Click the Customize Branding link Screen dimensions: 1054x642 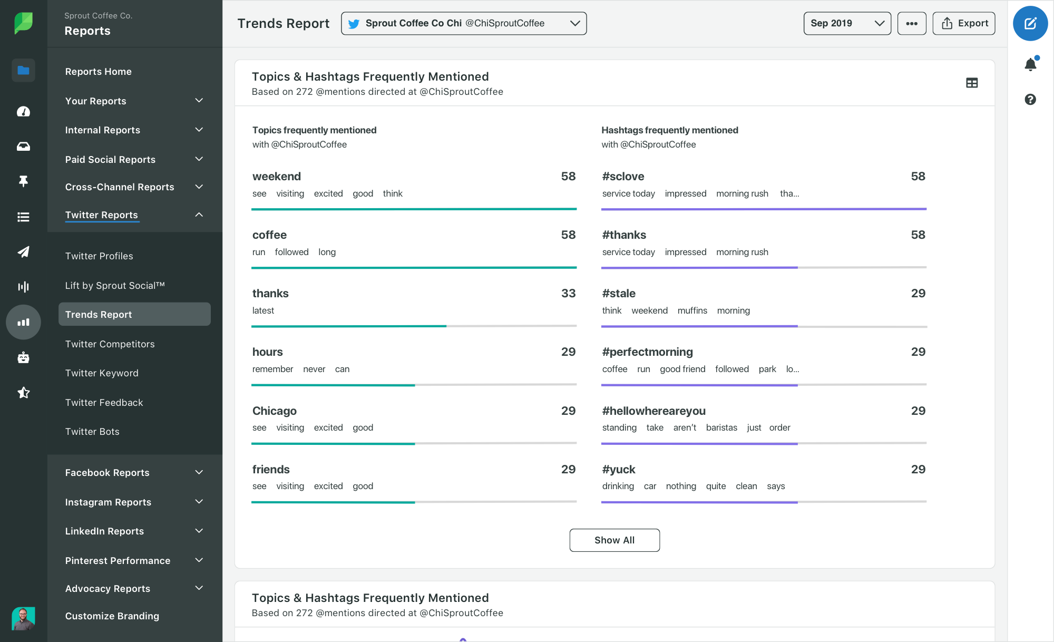pos(111,616)
